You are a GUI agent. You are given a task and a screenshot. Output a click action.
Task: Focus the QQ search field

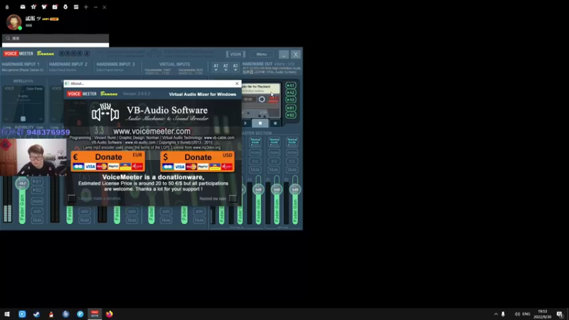pyautogui.click(x=55, y=38)
